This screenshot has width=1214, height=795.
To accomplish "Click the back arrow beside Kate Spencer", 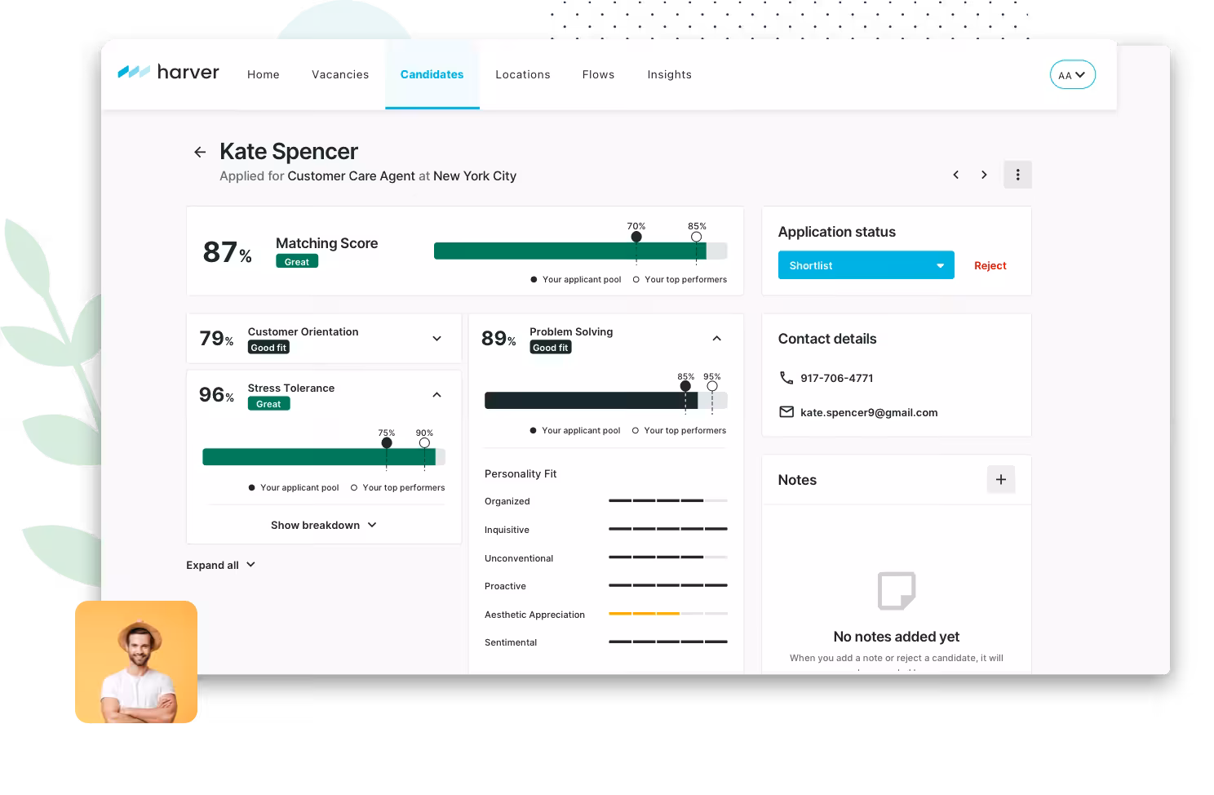I will tap(200, 152).
